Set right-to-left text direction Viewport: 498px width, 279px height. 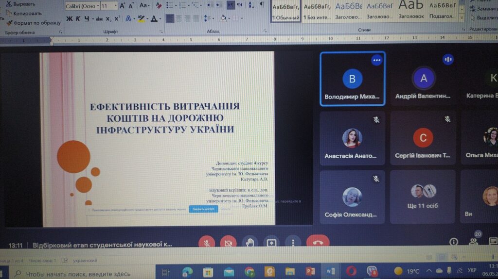coord(240,5)
